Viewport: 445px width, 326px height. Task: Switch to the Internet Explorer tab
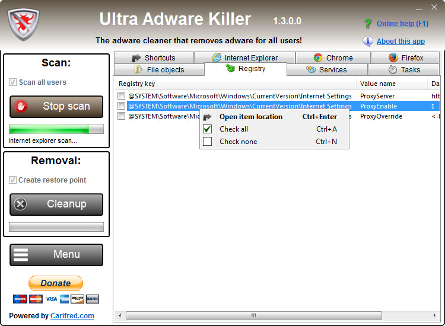(x=245, y=57)
